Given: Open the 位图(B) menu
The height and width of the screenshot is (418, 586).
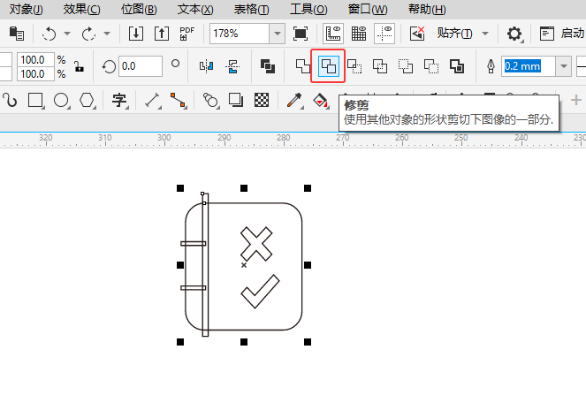Looking at the screenshot, I should coord(139,10).
